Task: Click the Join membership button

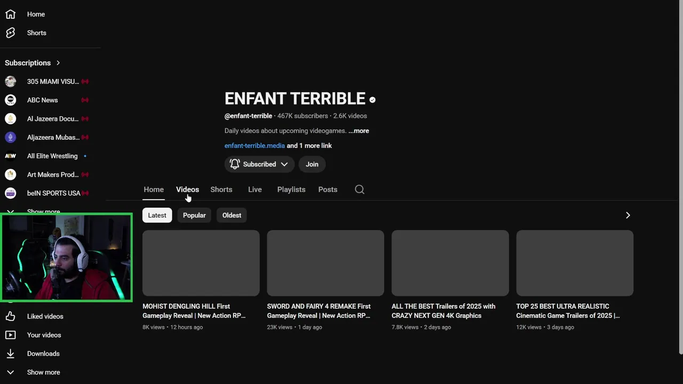Action: 312,164
